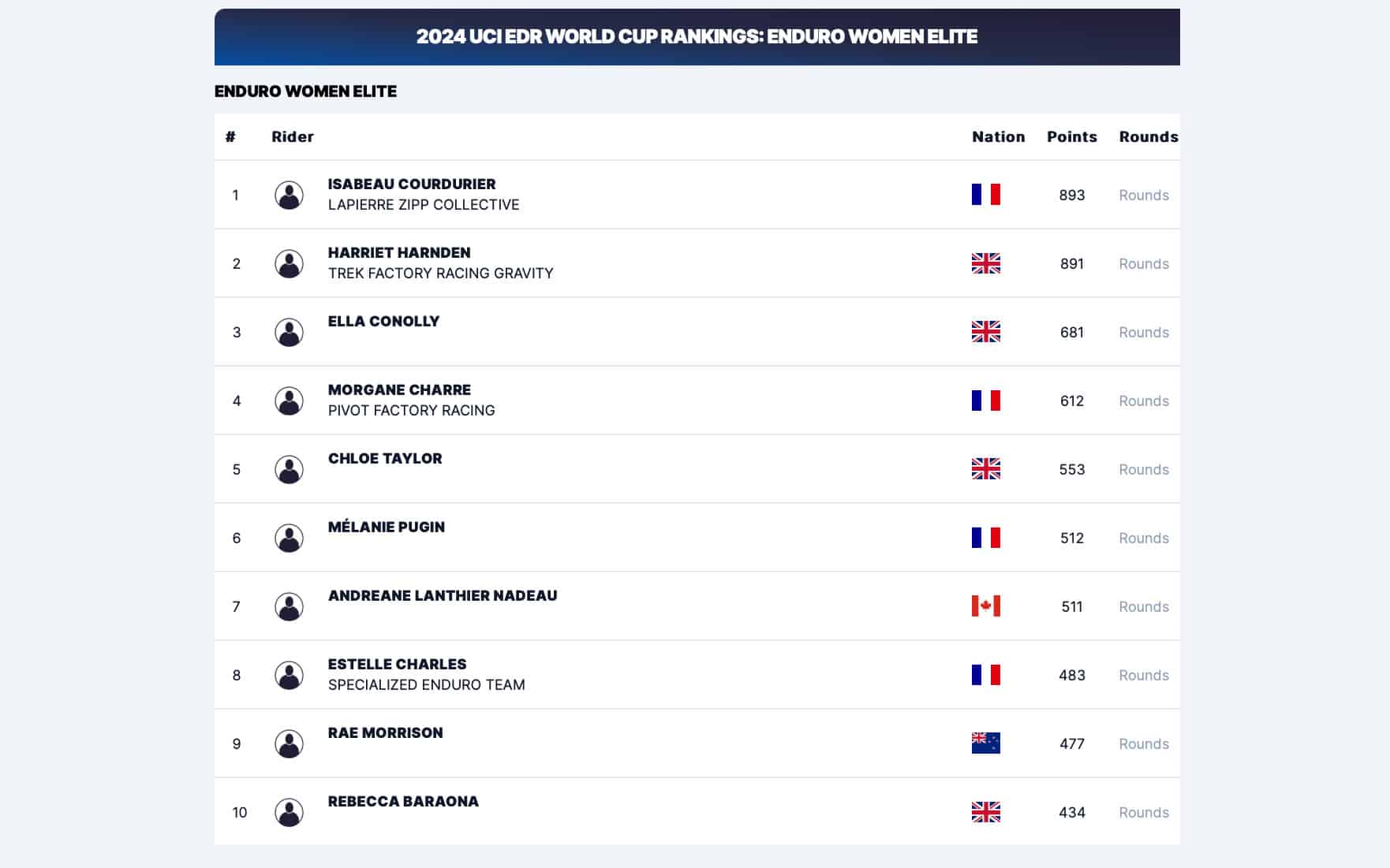This screenshot has width=1390, height=868.
Task: Click the French flag beside Morgane Charre
Action: (985, 400)
